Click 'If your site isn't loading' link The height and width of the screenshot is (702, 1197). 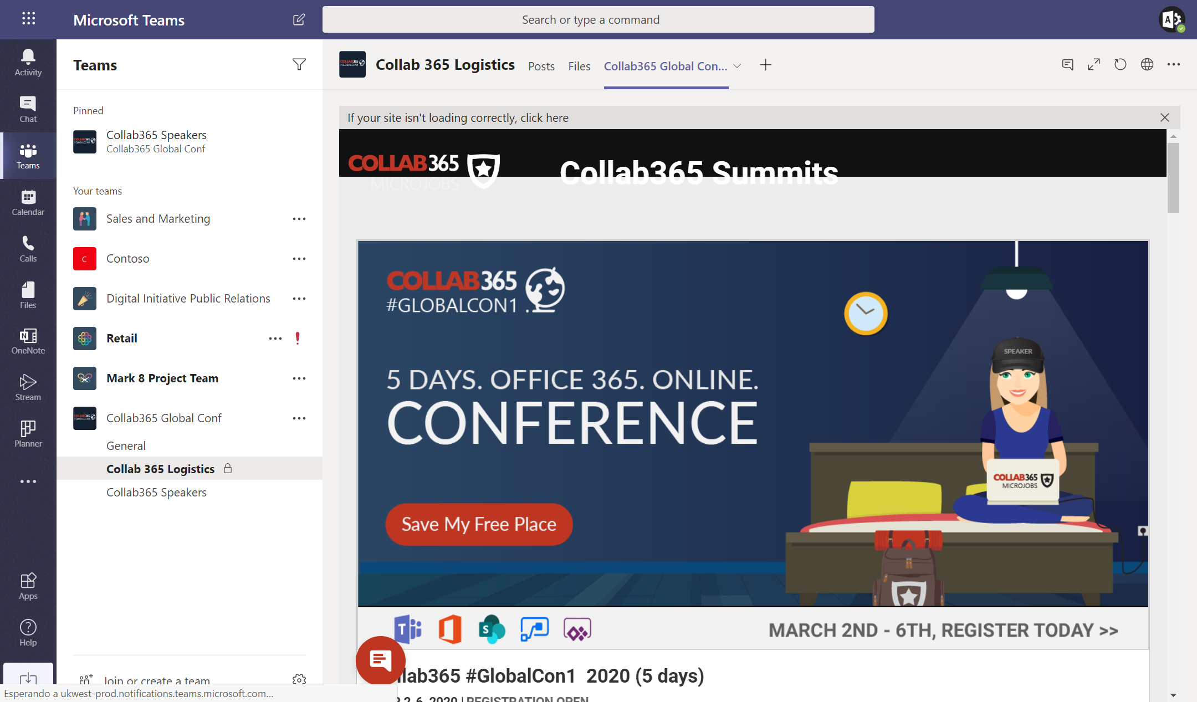pos(458,117)
